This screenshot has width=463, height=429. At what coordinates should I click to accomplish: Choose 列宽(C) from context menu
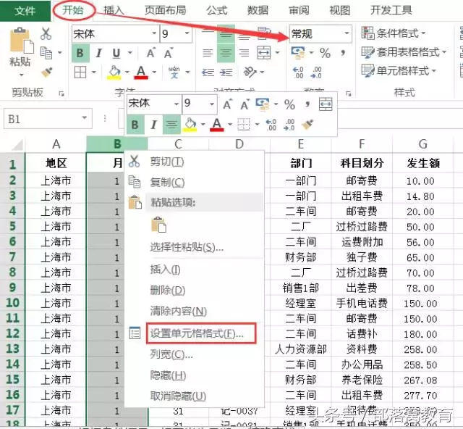pos(195,354)
